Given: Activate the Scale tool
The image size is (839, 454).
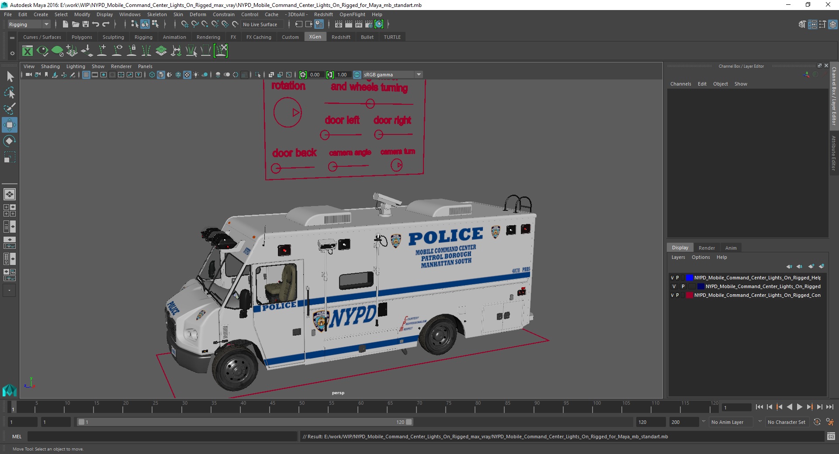Looking at the screenshot, I should tap(10, 157).
